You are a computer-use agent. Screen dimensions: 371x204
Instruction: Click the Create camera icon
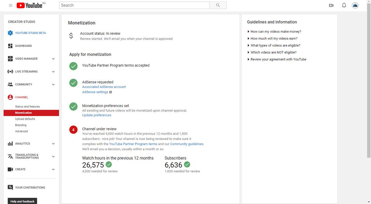coord(10,169)
